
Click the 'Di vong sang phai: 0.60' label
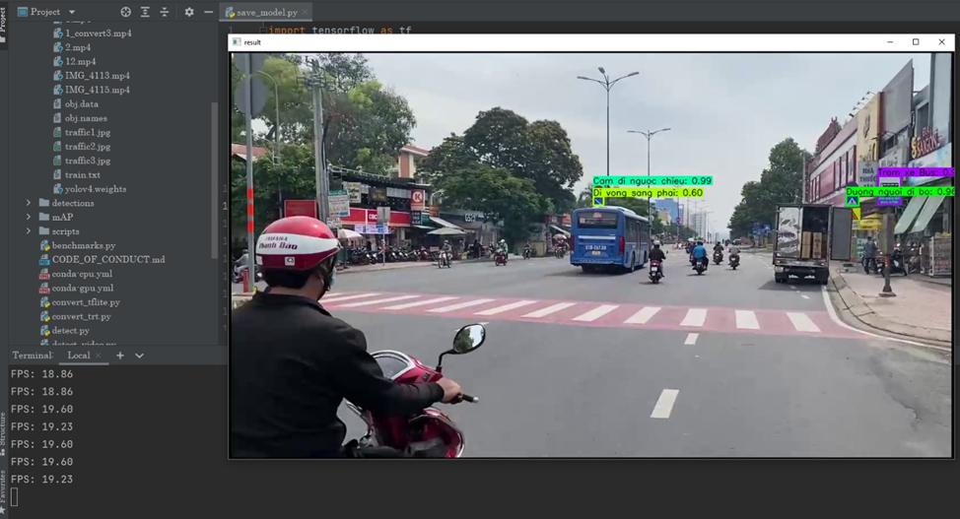648,193
